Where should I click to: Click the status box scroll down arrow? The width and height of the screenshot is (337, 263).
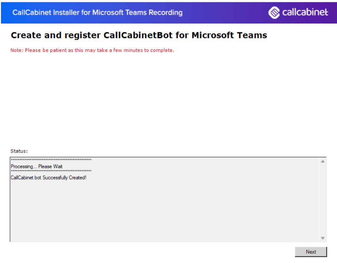coord(323,238)
